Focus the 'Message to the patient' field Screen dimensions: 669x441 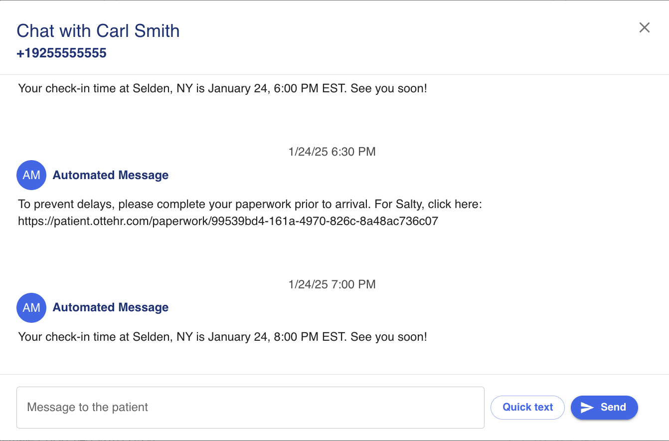[x=250, y=407]
